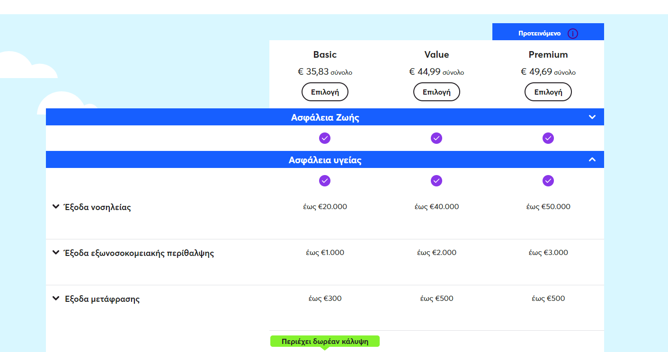Select the Basic plan with Επιλογή
668x352 pixels.
[325, 92]
